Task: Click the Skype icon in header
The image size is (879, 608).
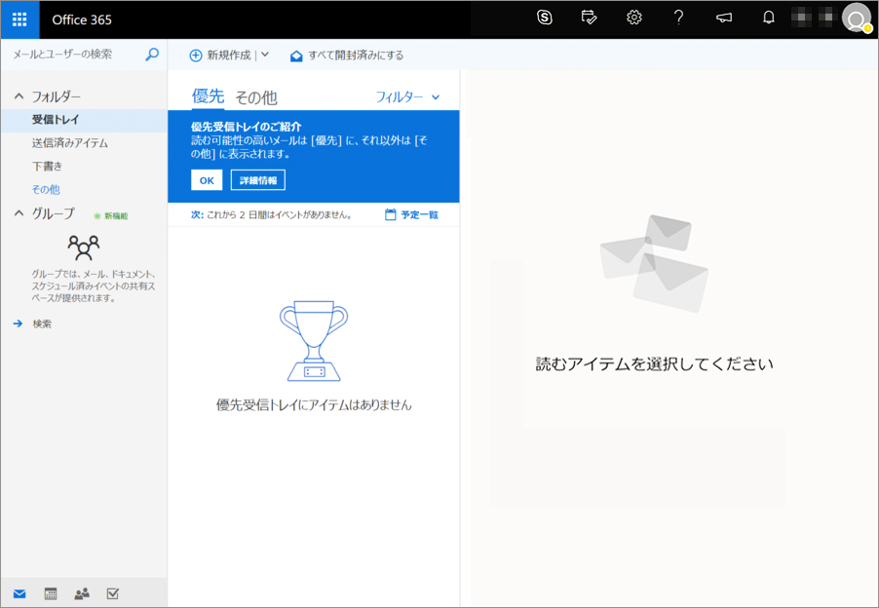Action: 545,18
